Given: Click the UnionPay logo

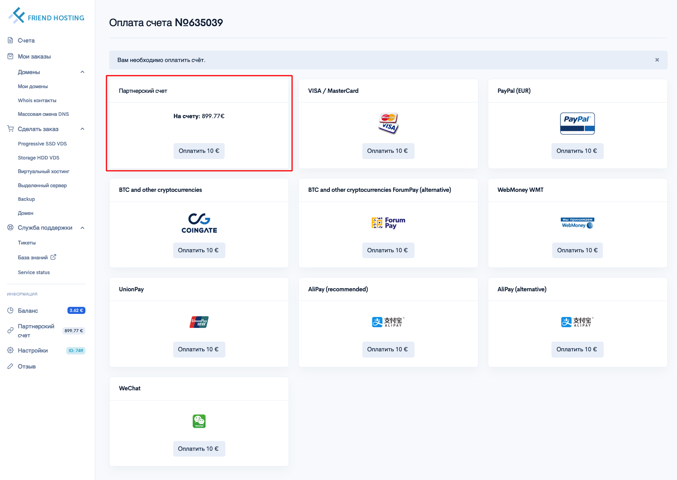Looking at the screenshot, I should [x=199, y=322].
